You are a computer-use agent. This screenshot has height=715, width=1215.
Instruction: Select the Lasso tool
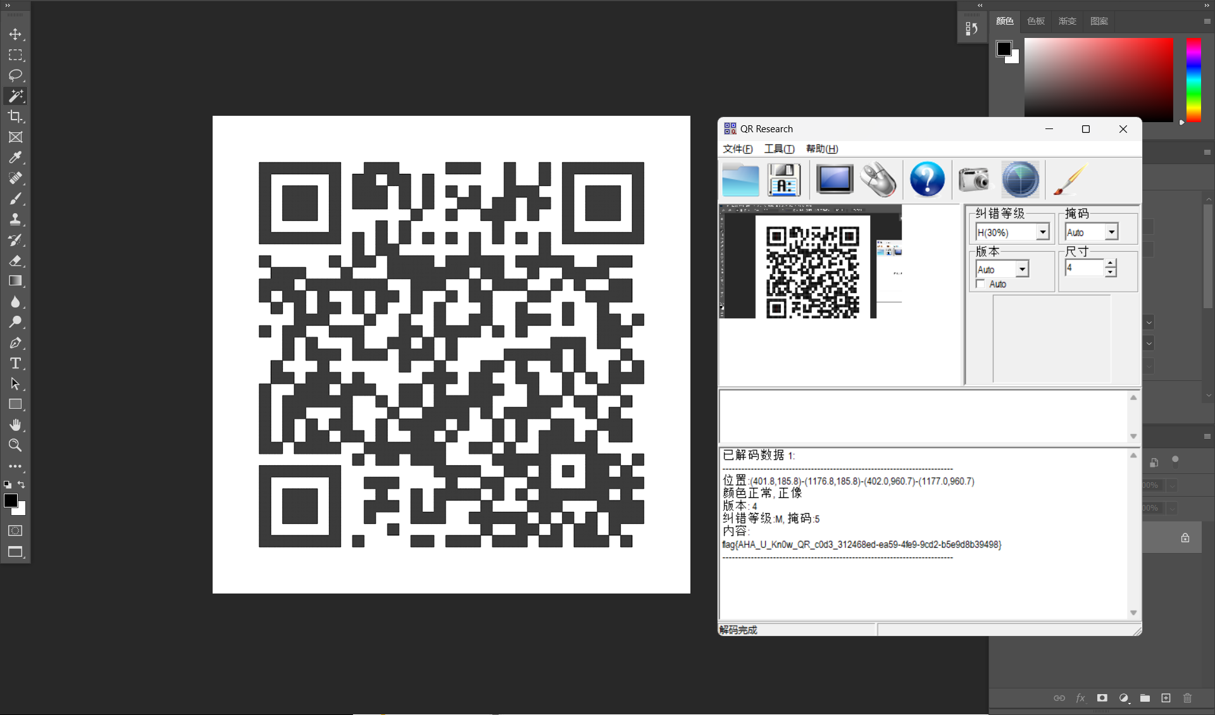(x=15, y=75)
